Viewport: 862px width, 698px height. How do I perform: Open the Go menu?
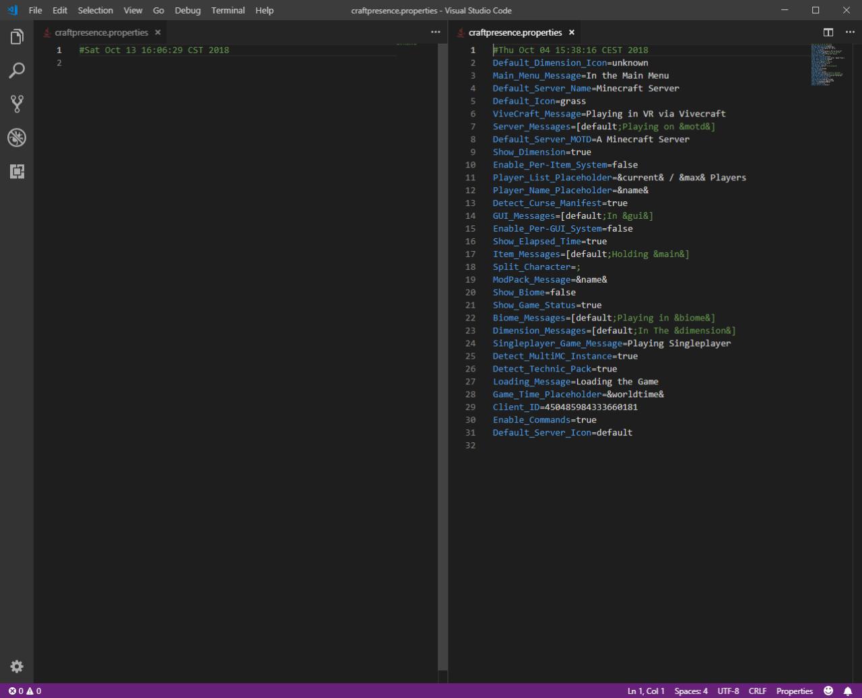click(158, 10)
